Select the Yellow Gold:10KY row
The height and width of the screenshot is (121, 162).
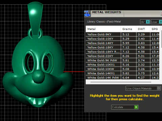coord(123,39)
